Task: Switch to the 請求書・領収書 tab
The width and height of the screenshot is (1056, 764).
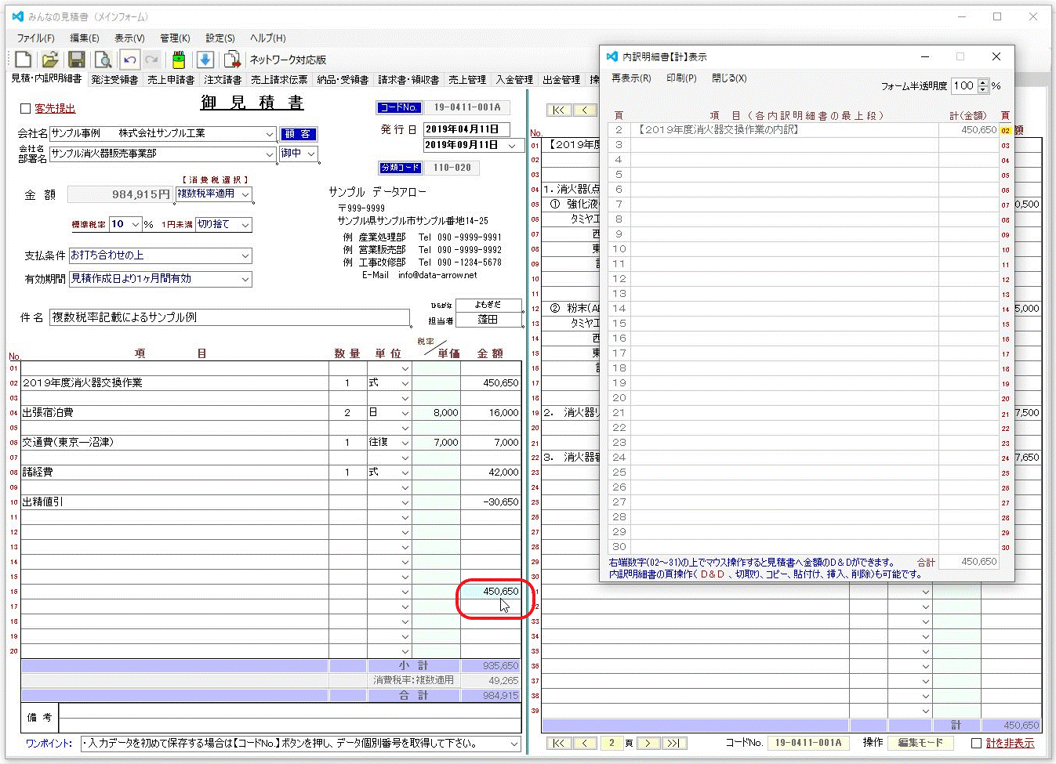Action: 408,80
